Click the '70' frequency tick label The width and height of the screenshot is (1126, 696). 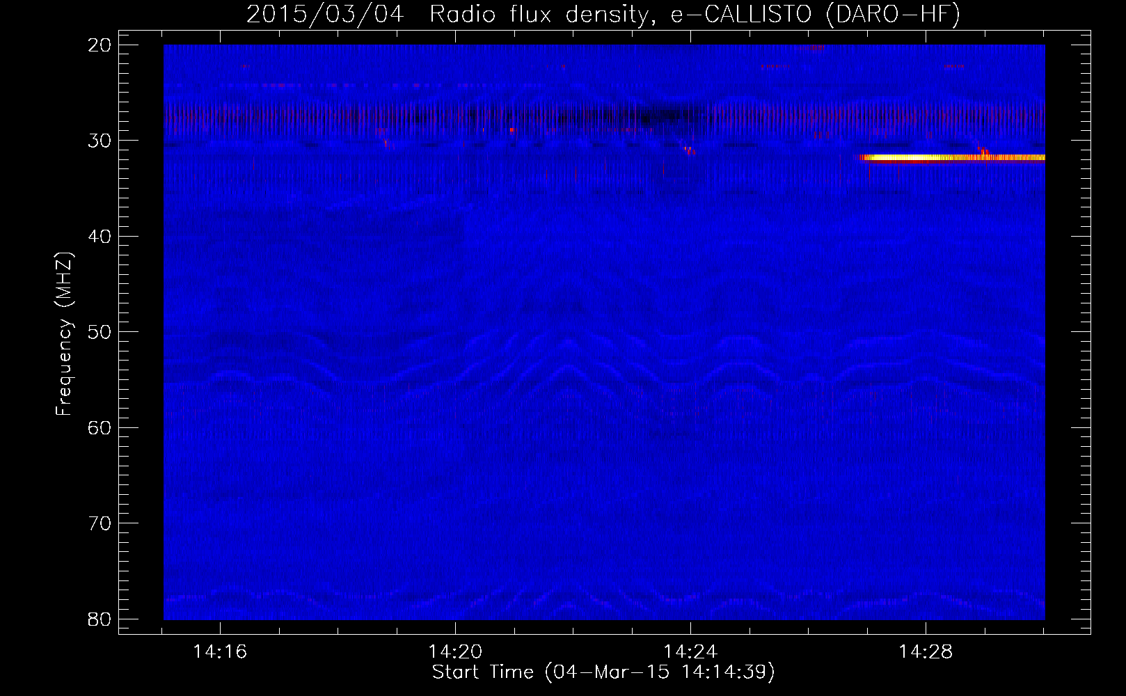coord(100,523)
